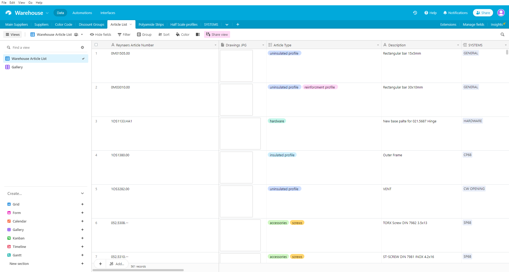Click the search magnifier in toolbar
This screenshot has height=272, width=509.
click(x=502, y=34)
